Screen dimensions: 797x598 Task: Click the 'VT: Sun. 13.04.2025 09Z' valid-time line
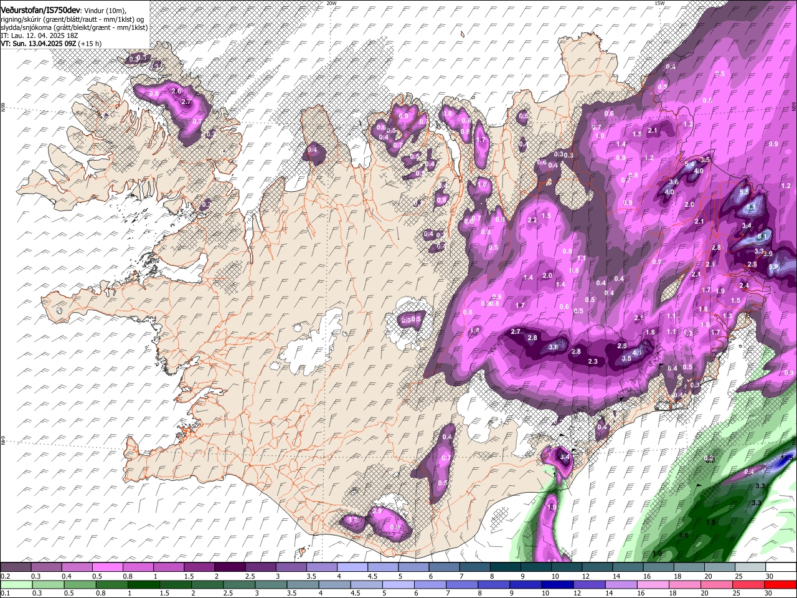(x=39, y=44)
